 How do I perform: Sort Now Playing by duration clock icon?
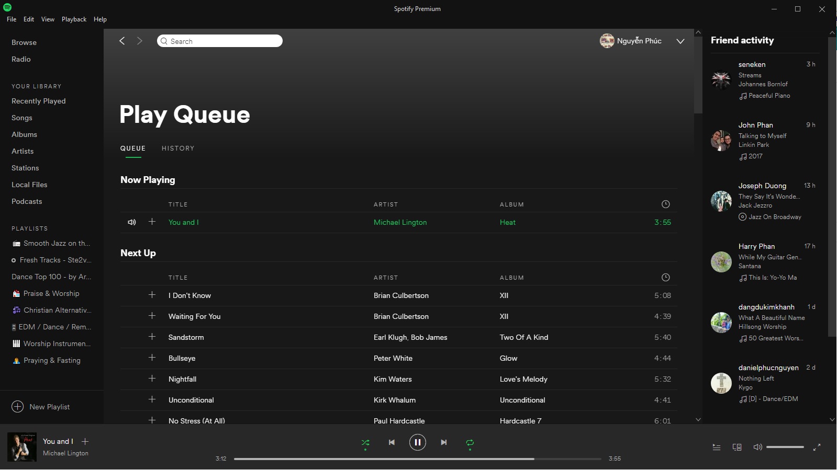(665, 204)
